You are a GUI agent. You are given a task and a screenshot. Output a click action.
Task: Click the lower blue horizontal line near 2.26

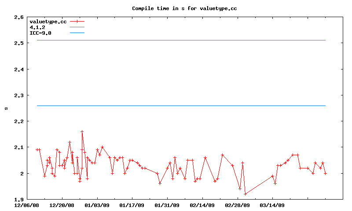coord(180,105)
